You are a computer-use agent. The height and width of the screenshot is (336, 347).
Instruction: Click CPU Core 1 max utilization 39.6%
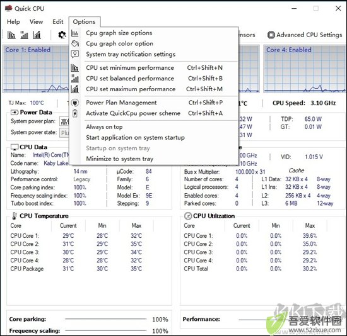tap(310, 236)
